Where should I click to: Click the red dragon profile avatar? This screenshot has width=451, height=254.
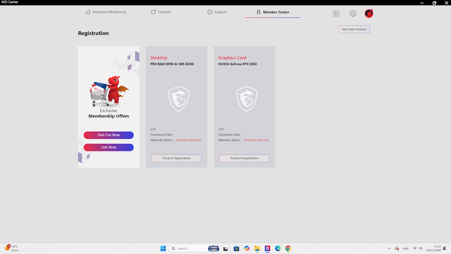coord(369,14)
